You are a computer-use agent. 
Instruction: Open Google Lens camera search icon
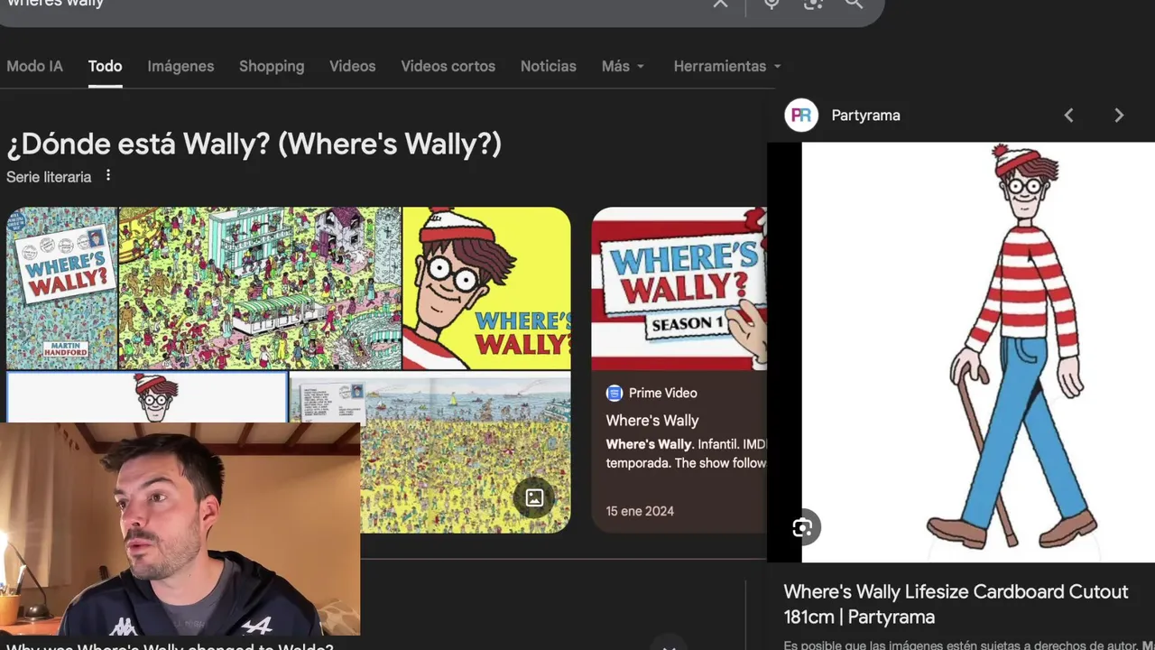pyautogui.click(x=813, y=4)
